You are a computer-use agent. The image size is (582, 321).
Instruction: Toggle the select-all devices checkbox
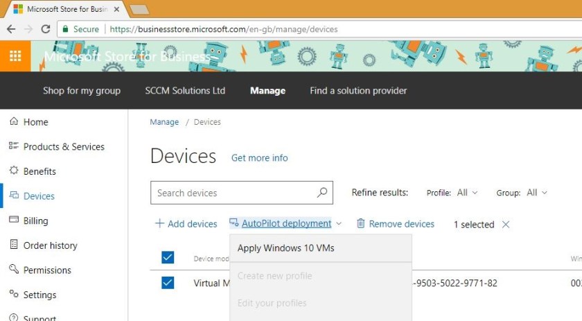tap(168, 257)
